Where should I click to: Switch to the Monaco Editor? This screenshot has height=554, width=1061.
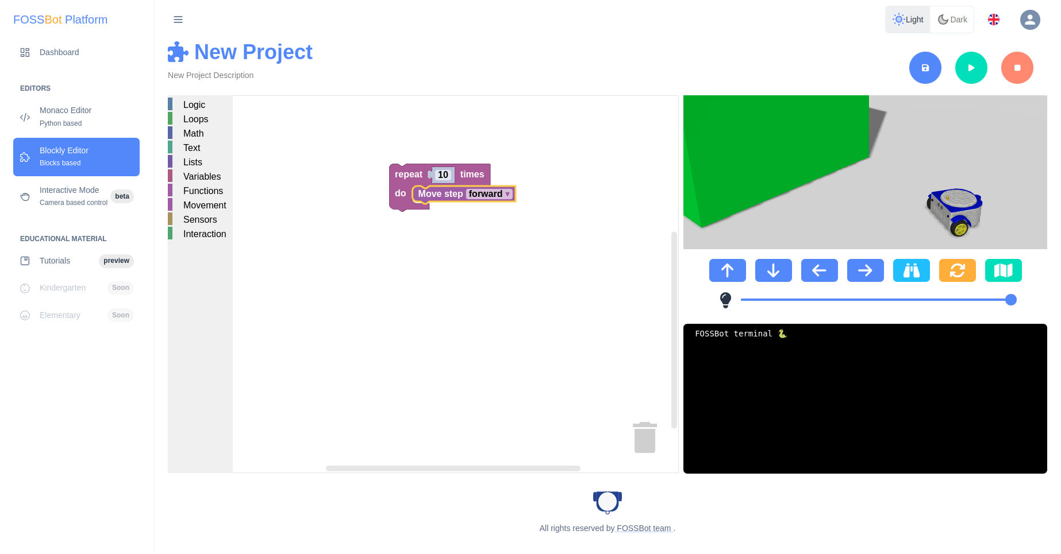(65, 116)
